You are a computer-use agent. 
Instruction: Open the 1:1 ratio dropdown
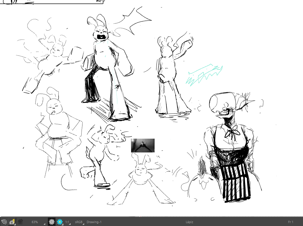pos(68,222)
